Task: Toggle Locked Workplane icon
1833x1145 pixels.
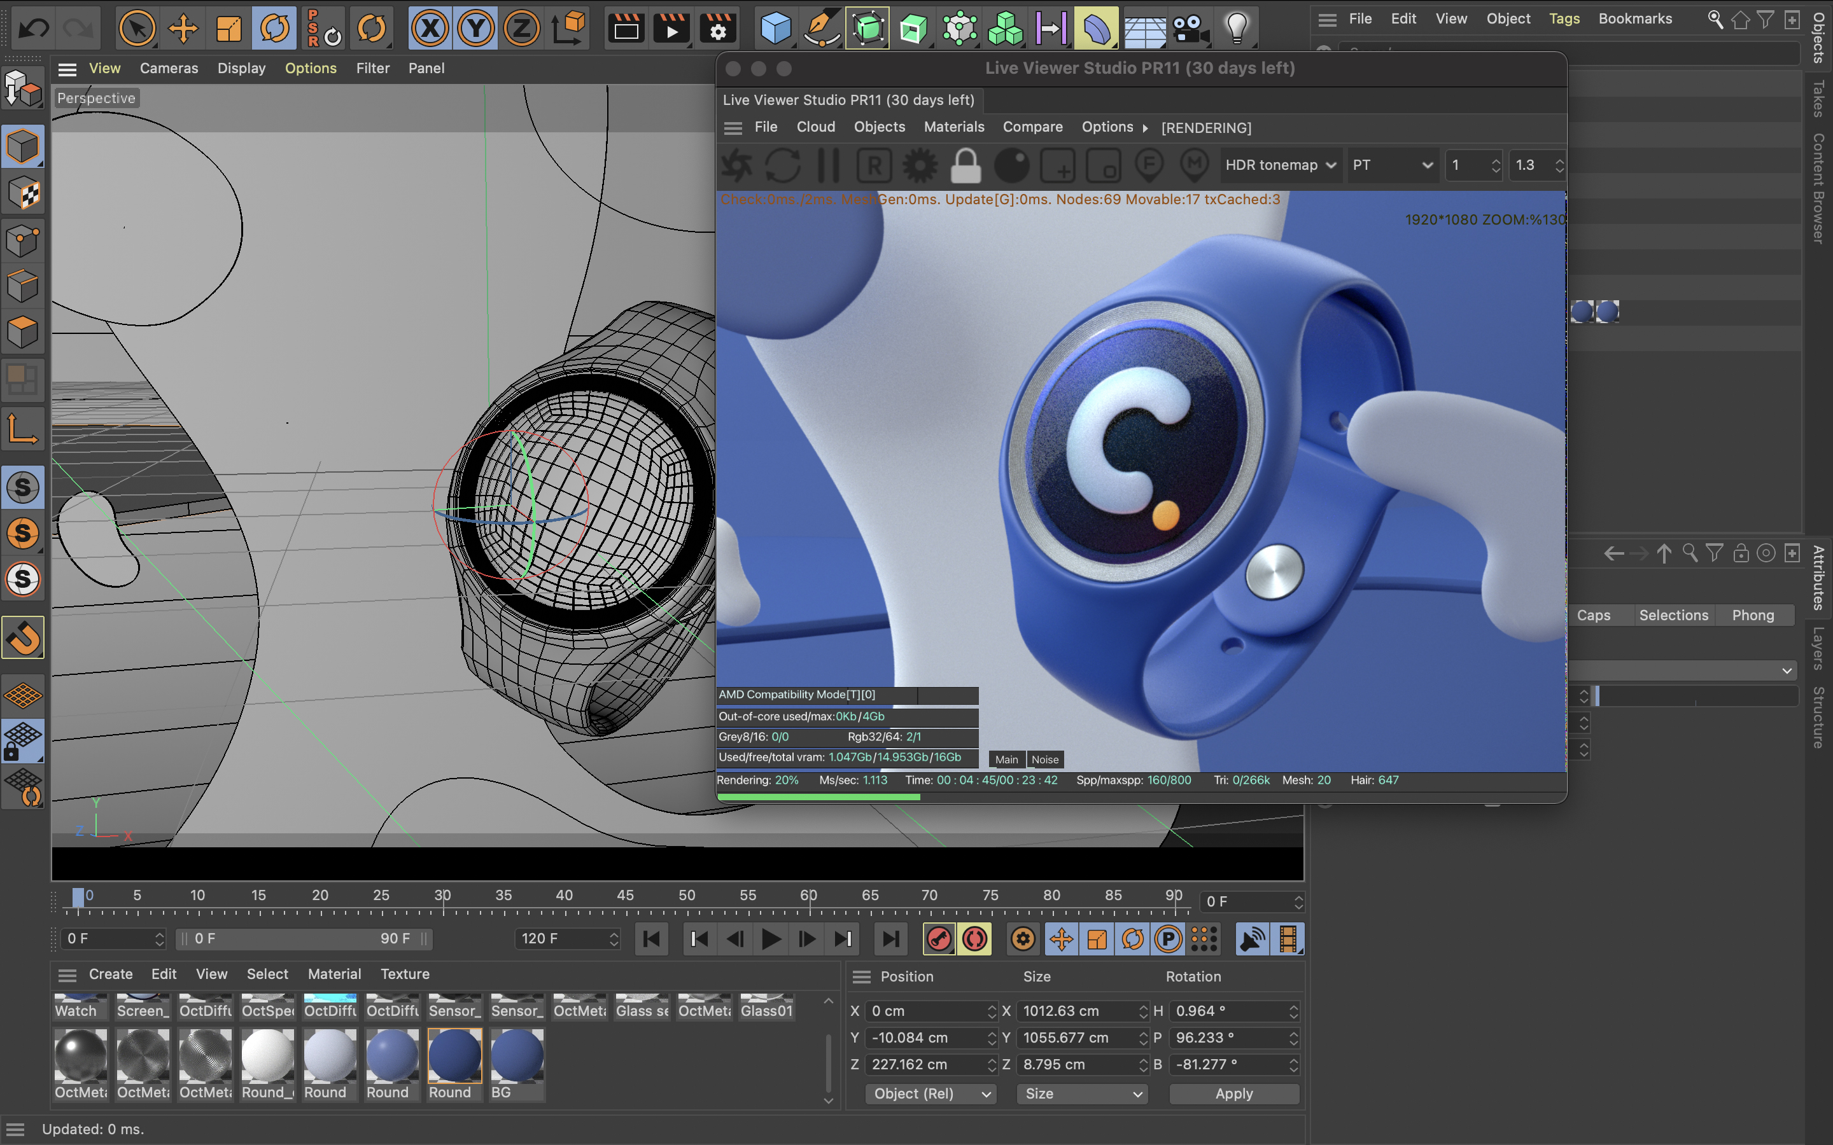Action: [x=23, y=740]
